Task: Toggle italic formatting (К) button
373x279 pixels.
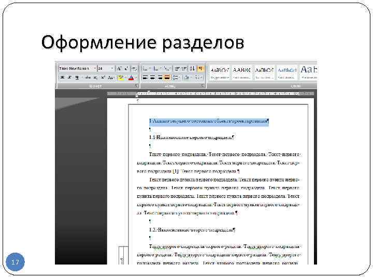Action: pos(70,78)
